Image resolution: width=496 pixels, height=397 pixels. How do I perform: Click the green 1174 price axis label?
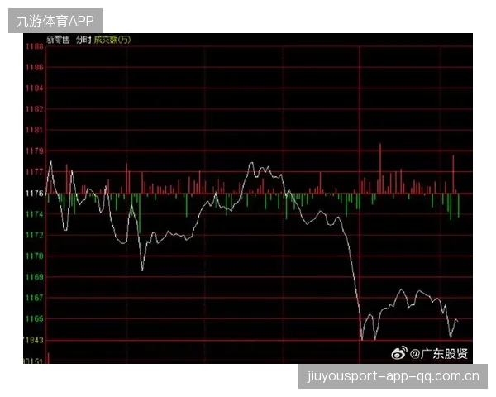click(x=34, y=214)
